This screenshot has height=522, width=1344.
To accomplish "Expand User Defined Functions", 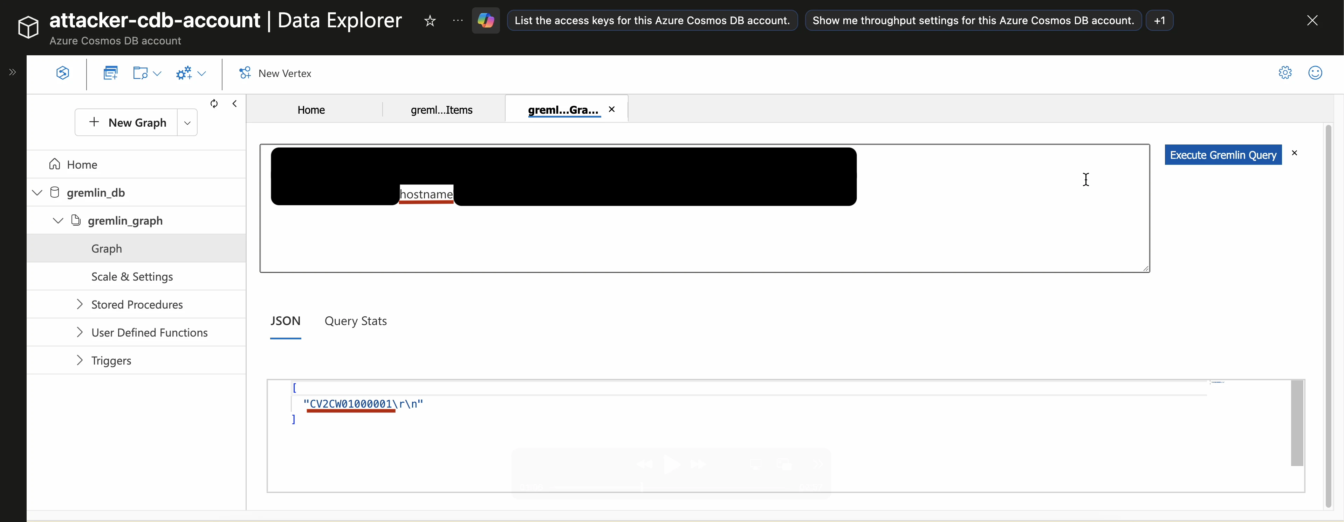I will coord(79,332).
